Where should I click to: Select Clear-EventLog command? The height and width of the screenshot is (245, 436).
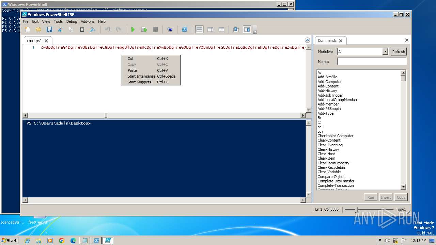330,145
